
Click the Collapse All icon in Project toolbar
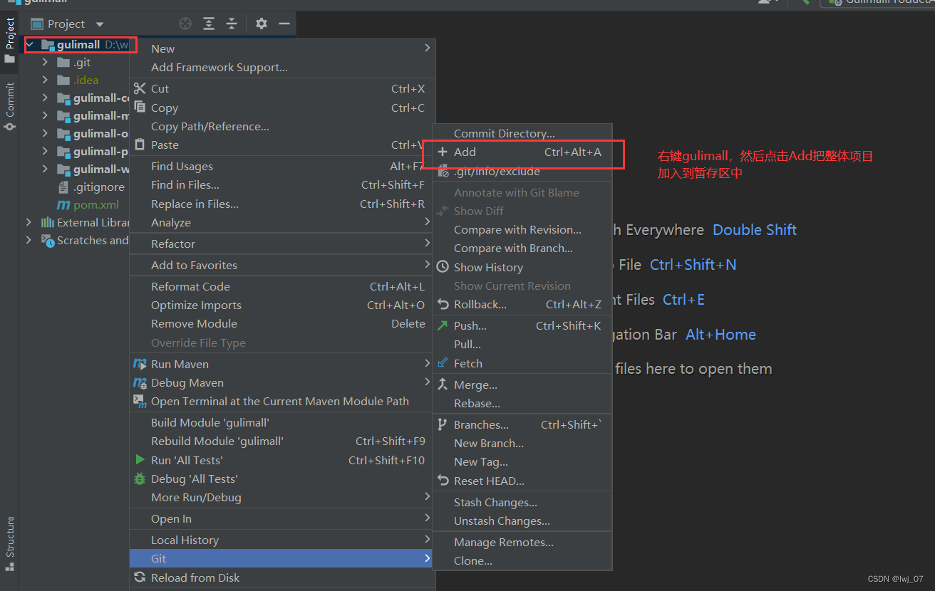(232, 23)
